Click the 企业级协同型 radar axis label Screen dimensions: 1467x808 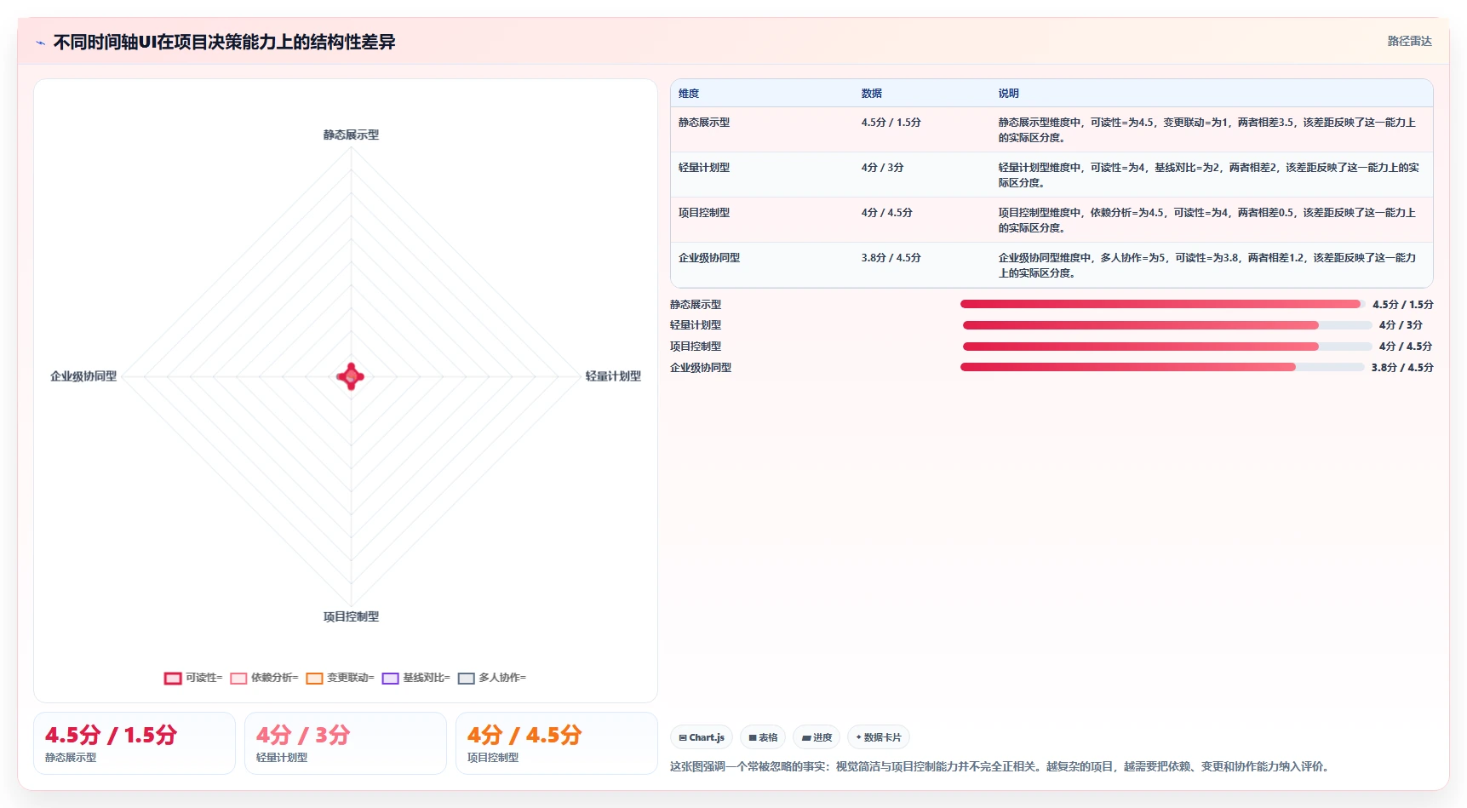pos(83,376)
